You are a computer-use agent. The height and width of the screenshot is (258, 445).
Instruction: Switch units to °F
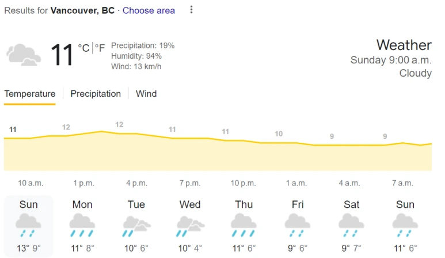click(100, 48)
